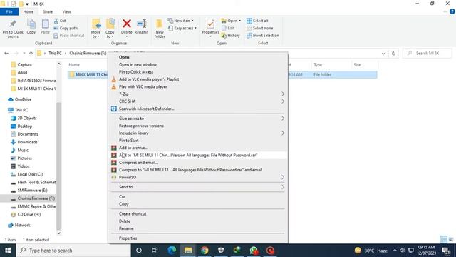Screen dimensions: 456x257
Task: Select Network in the navigation pane
Action: (22, 226)
